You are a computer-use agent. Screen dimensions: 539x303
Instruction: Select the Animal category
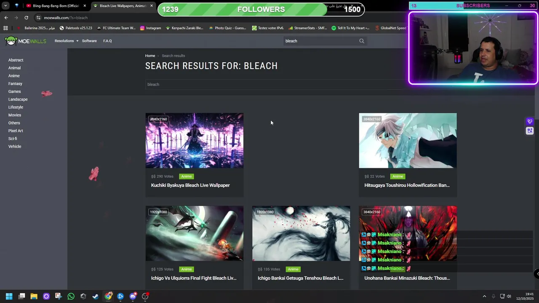(x=14, y=68)
